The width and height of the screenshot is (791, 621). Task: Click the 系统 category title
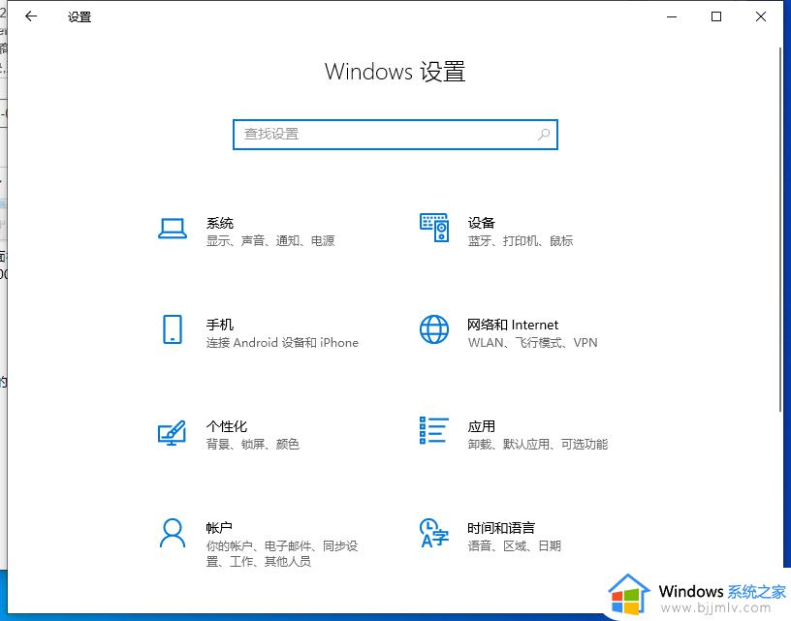click(220, 223)
